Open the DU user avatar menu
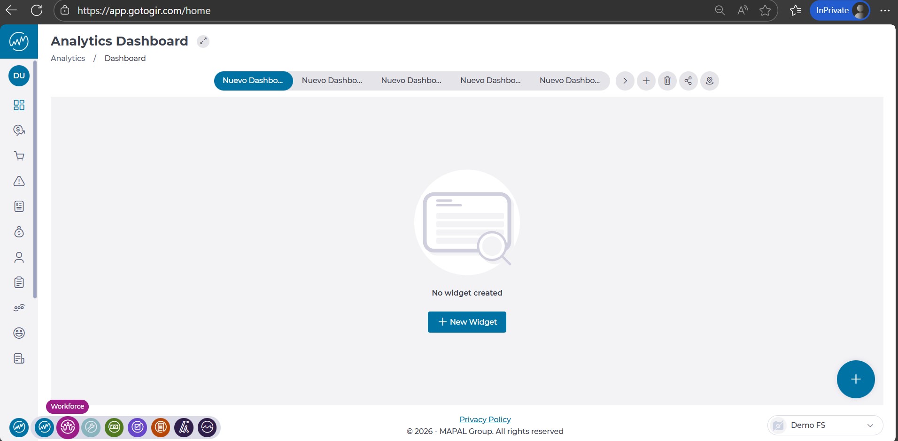 click(x=19, y=76)
